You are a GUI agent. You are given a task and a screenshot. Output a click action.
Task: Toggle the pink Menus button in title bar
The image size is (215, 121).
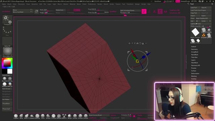(x=178, y=1)
